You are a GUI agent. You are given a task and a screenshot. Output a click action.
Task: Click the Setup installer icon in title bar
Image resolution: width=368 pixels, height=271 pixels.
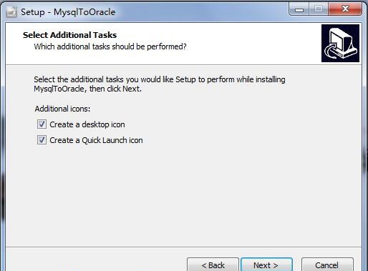click(11, 12)
